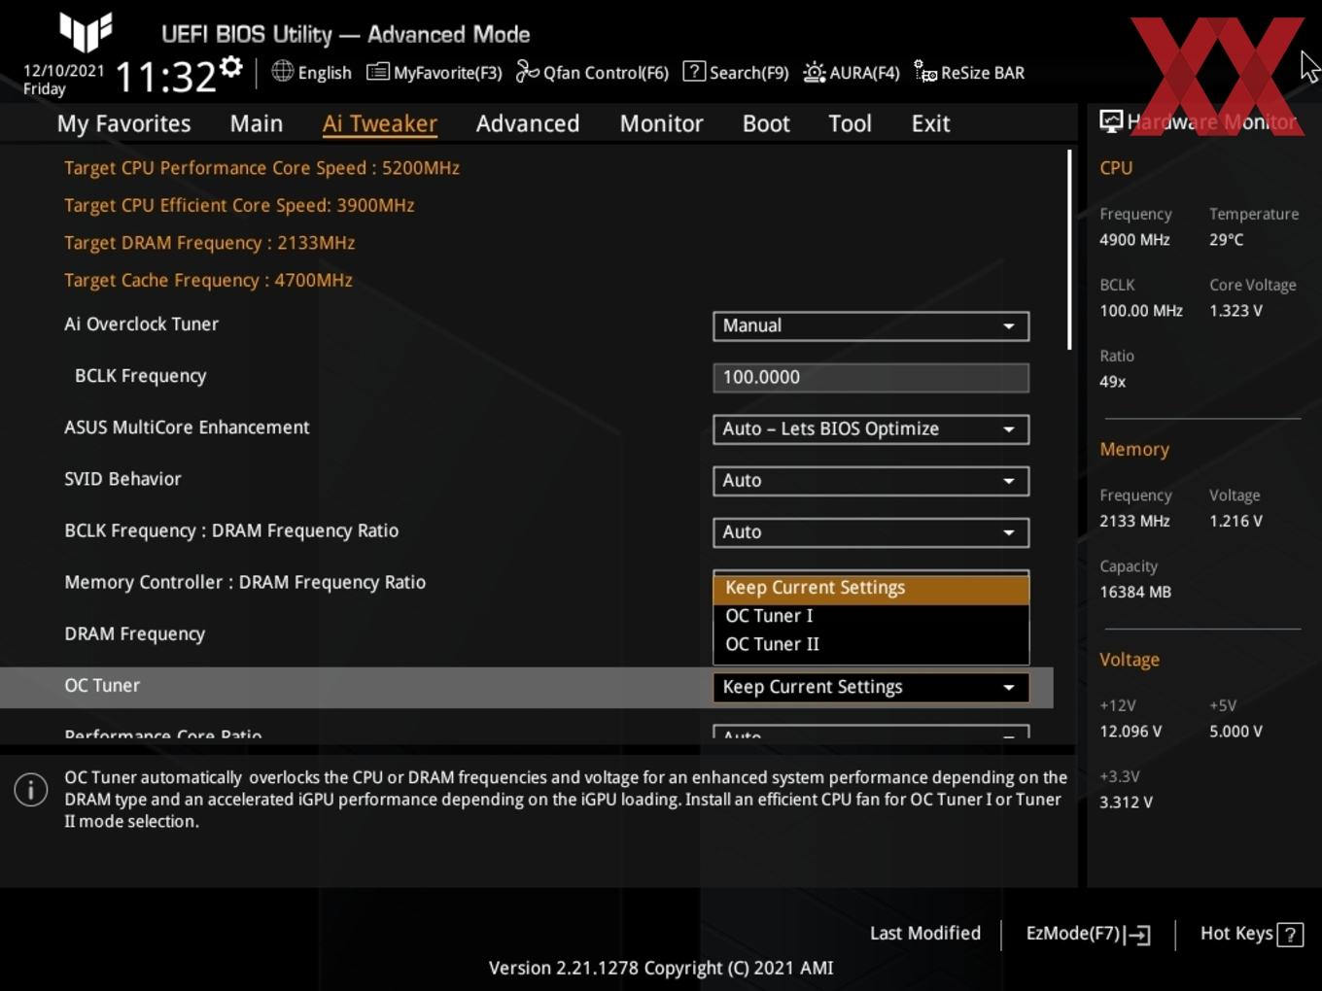Open the Advanced tab
The image size is (1322, 991).
point(528,123)
